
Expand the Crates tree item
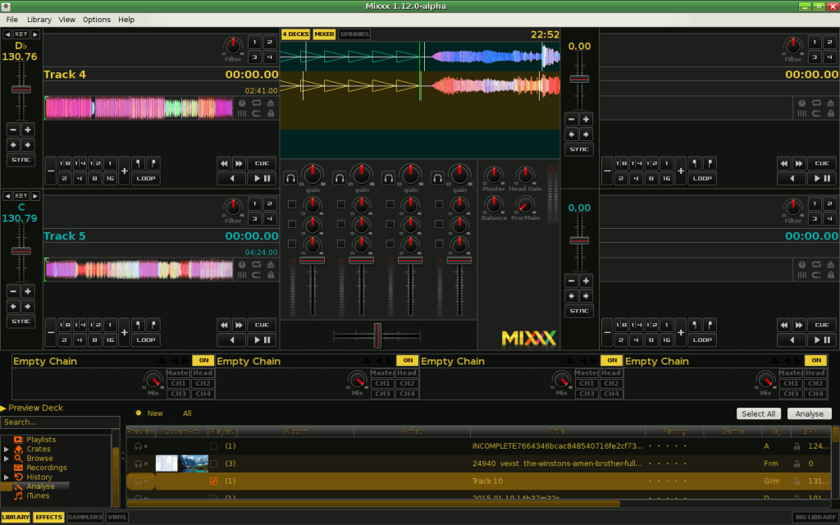pos(7,450)
